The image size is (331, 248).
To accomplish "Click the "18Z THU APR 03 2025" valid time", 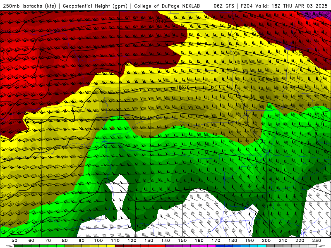I will click(x=300, y=6).
